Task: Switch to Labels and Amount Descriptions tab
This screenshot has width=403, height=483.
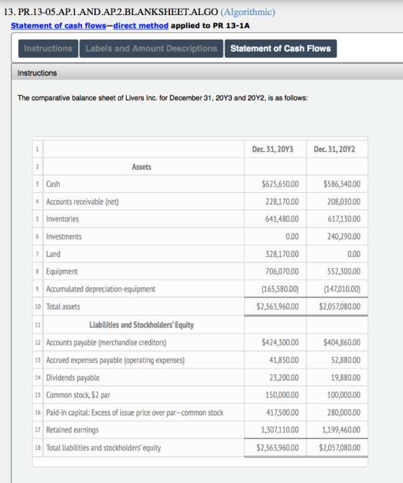Action: point(151,48)
